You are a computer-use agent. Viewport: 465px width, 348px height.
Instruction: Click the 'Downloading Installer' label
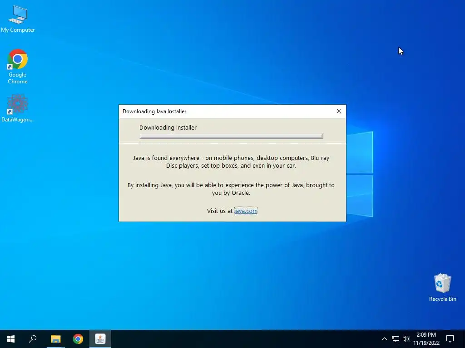coord(168,127)
